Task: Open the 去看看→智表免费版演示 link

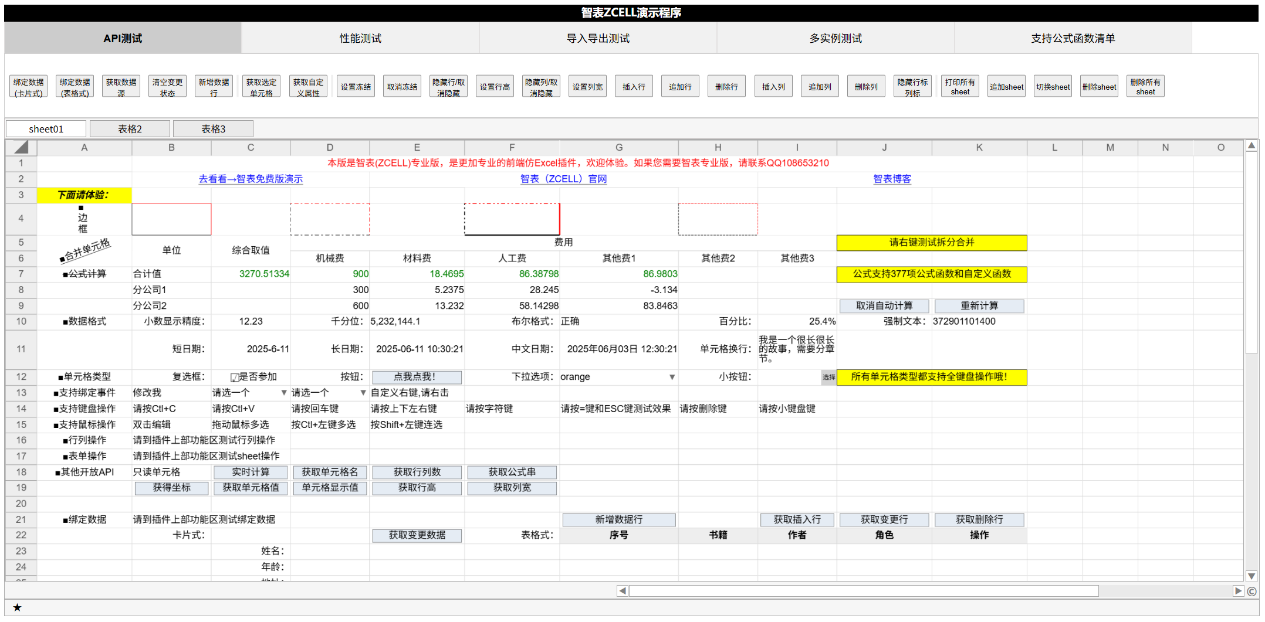Action: 251,179
